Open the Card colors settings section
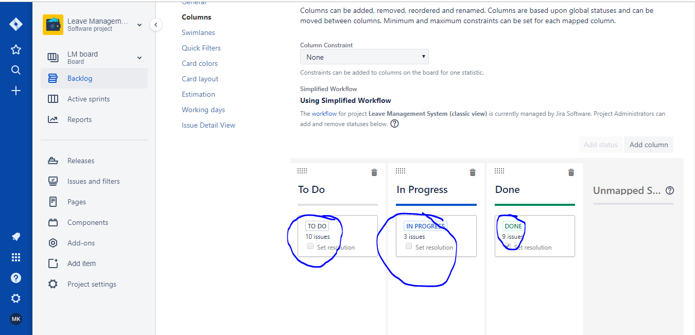The image size is (695, 335). tap(200, 63)
